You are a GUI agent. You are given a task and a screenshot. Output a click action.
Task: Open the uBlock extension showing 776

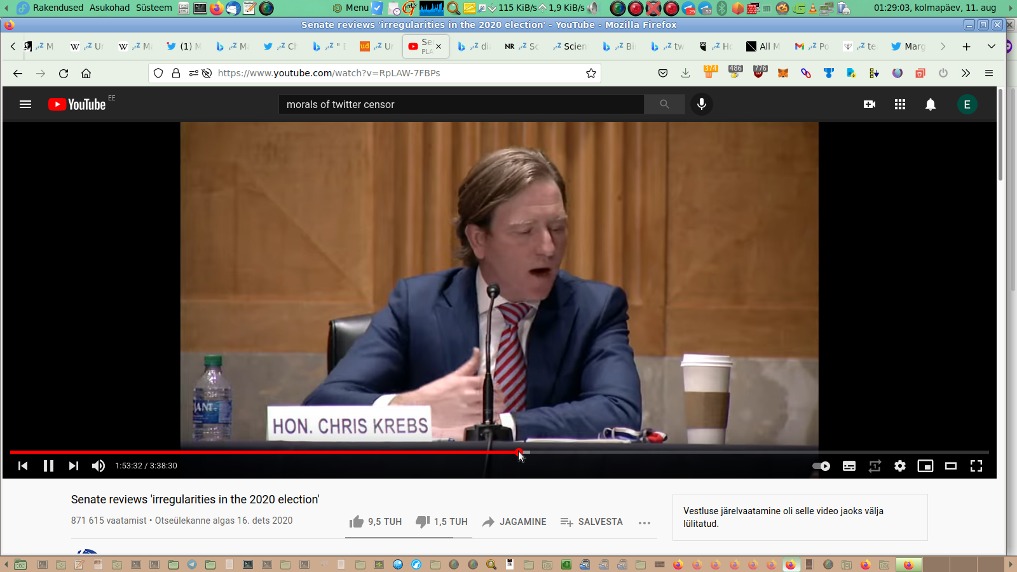[759, 72]
